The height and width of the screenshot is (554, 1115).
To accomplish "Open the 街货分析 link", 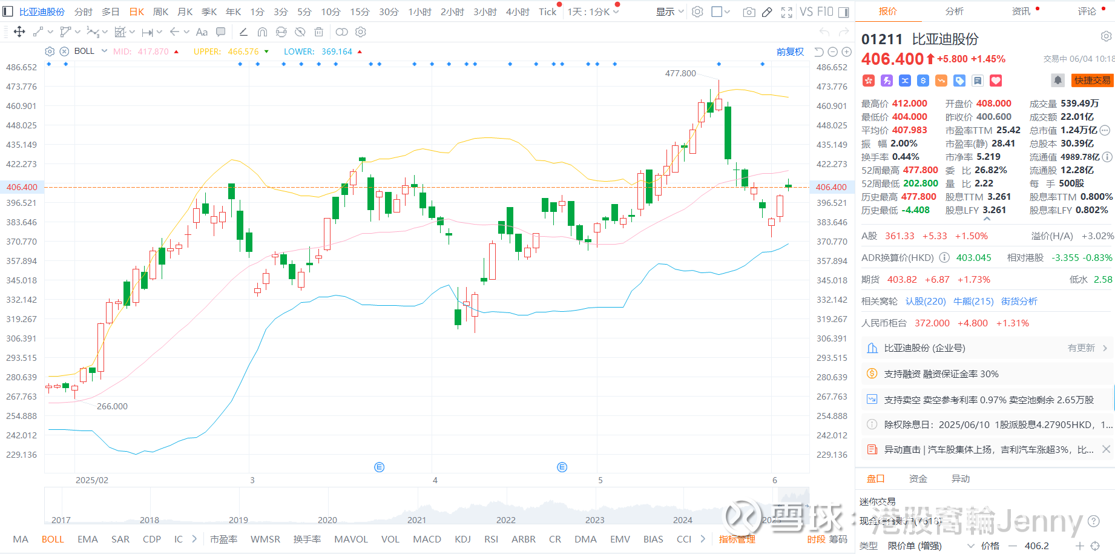I will [x=1019, y=301].
